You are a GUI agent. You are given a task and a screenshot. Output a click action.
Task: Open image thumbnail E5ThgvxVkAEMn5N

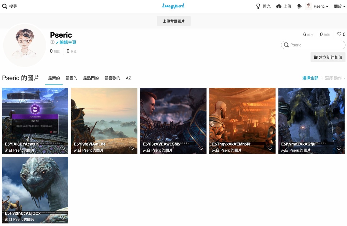click(242, 121)
